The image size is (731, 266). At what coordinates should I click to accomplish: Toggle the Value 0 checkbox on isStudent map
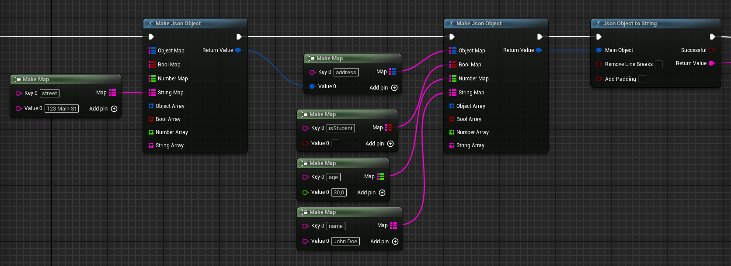coord(335,143)
